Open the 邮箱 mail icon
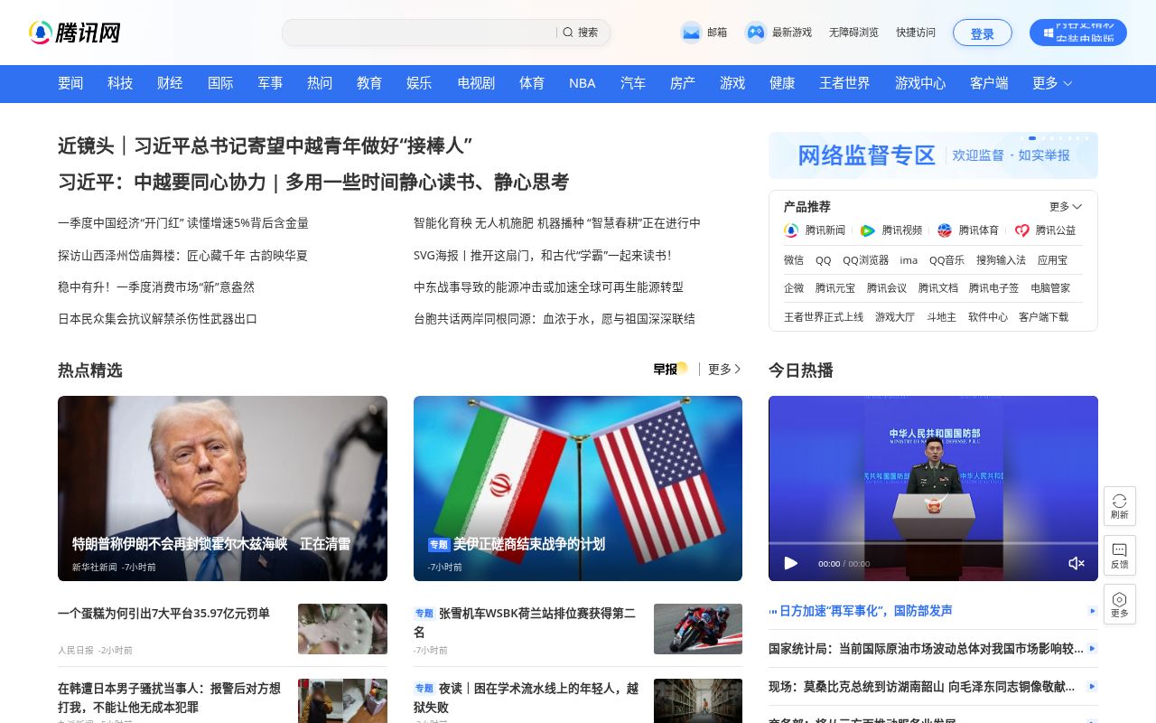The image size is (1156, 723). pyautogui.click(x=690, y=32)
